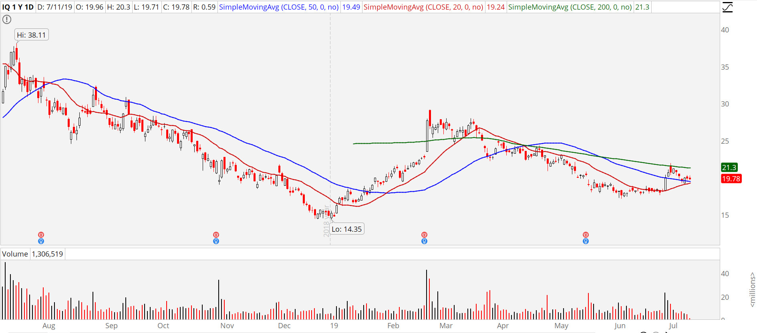757x333 pixels.
Task: Click the Nov label on the time axis
Action: coord(227,326)
